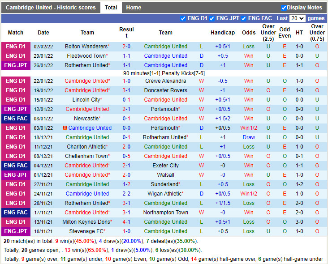Open the Last 20 games dropdown
The width and height of the screenshot is (328, 264).
pyautogui.click(x=297, y=19)
